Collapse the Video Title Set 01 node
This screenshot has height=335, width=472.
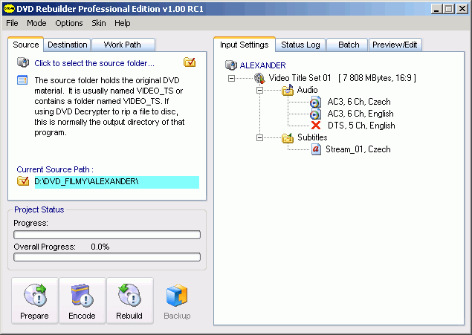coord(231,79)
